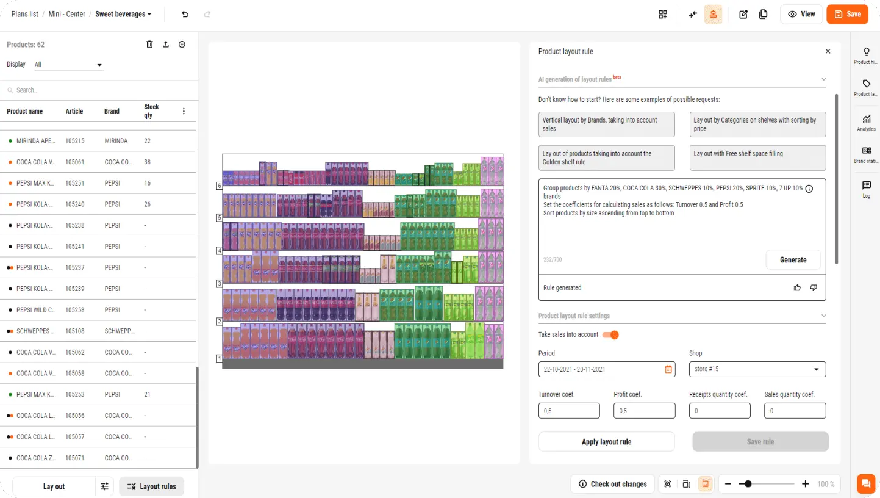This screenshot has width=880, height=498.
Task: Toggle the View eye button
Action: click(801, 14)
